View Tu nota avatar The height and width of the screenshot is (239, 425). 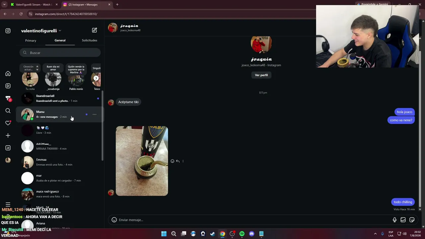(30, 79)
